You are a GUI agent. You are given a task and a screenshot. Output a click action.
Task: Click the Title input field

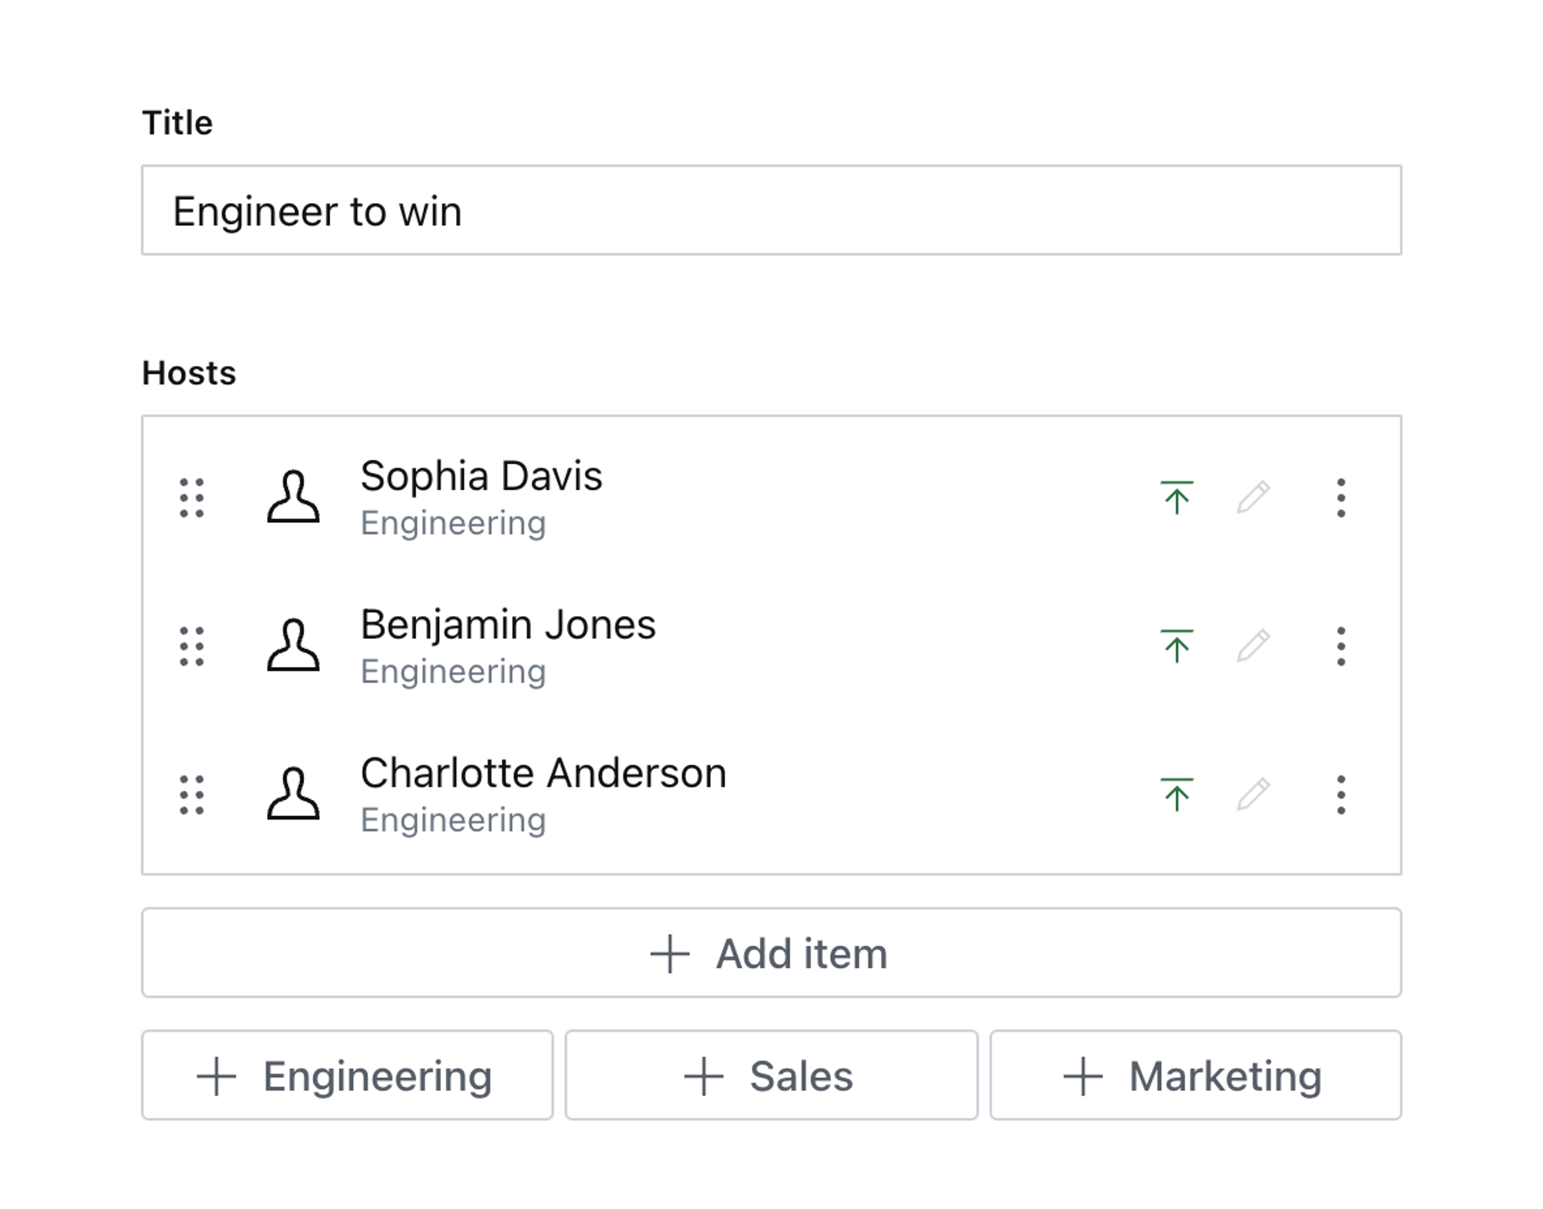coord(771,210)
